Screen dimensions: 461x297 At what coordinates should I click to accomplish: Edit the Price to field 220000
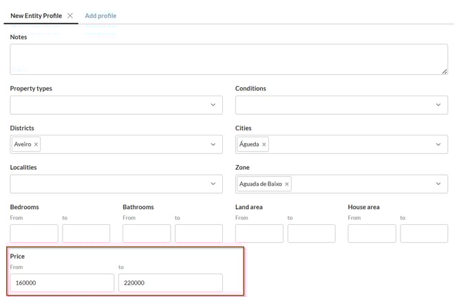(x=170, y=283)
